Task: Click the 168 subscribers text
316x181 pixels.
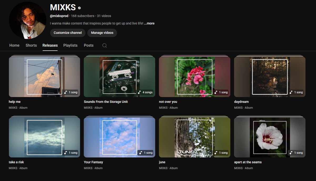Action: pyautogui.click(x=82, y=16)
